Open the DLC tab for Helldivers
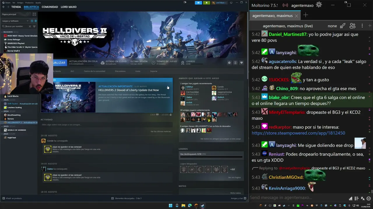This screenshot has height=209, width=373. click(x=72, y=71)
